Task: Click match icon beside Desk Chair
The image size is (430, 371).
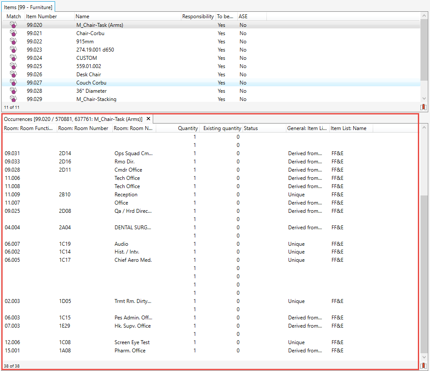Action: (13, 75)
